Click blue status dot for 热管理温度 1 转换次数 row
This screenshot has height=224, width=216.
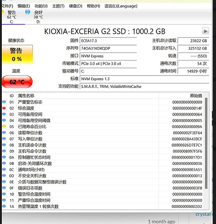tap(4, 206)
